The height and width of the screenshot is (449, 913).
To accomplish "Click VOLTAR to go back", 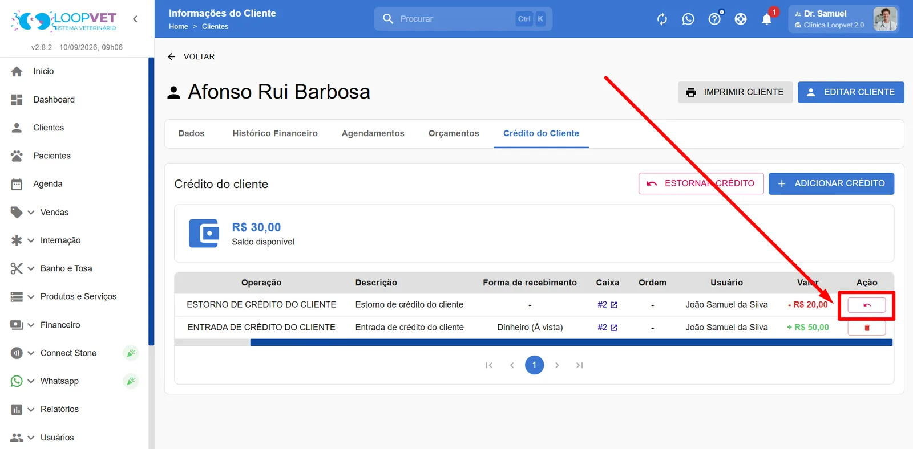I will 199,56.
